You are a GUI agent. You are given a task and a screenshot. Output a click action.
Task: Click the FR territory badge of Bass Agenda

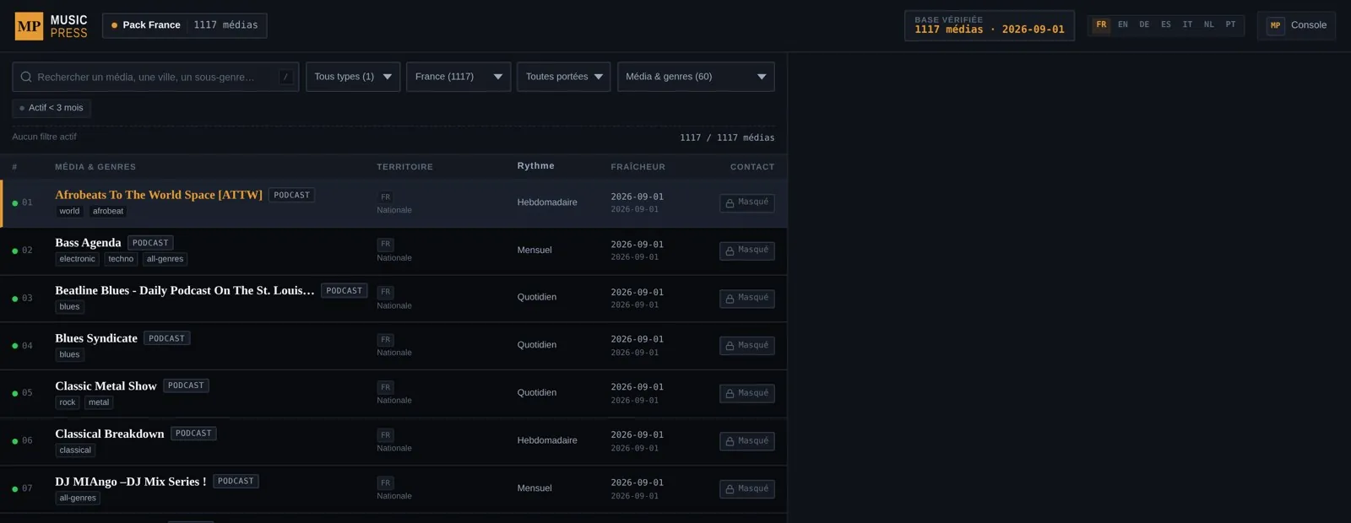click(386, 245)
